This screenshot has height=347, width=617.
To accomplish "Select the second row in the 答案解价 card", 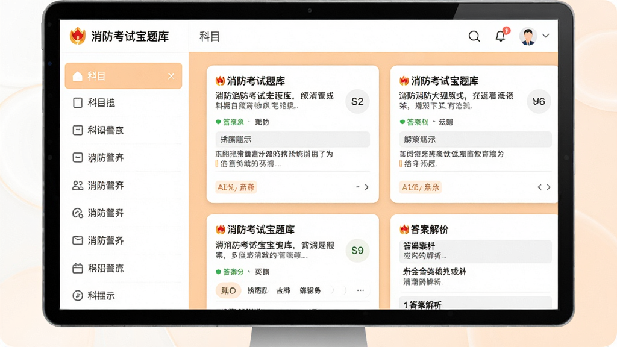I will pos(475,277).
